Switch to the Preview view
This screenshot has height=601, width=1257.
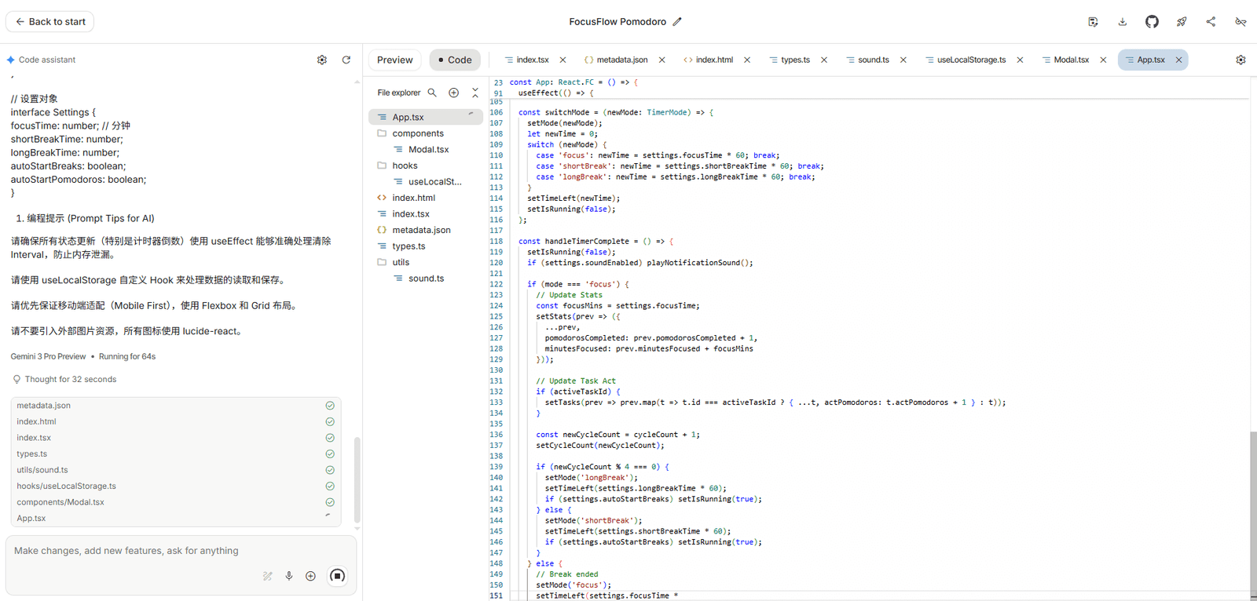pyautogui.click(x=394, y=60)
